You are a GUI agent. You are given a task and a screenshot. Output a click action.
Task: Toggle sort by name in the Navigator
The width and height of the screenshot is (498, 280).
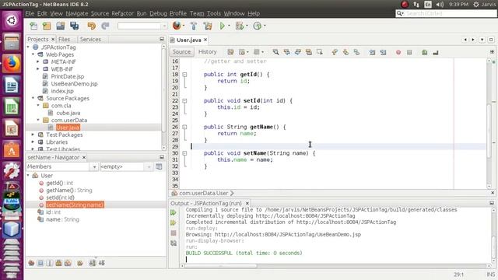[93, 263]
